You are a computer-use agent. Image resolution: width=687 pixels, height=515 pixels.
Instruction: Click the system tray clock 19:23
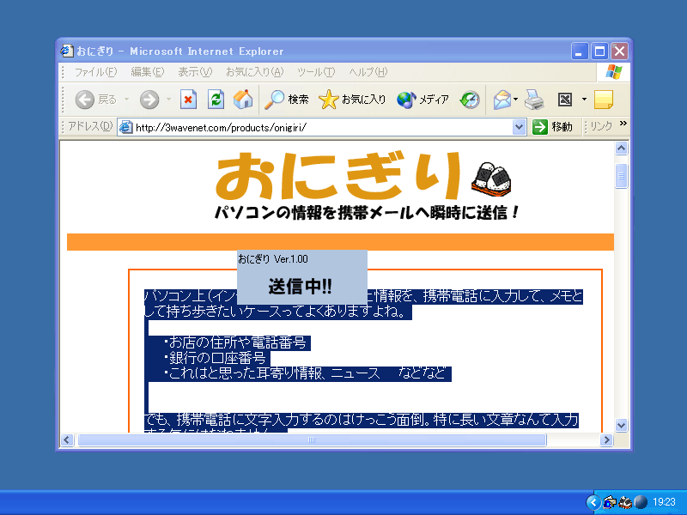tap(664, 502)
